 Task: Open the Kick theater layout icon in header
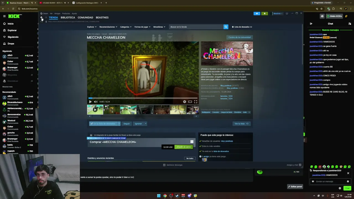(x=322, y=16)
